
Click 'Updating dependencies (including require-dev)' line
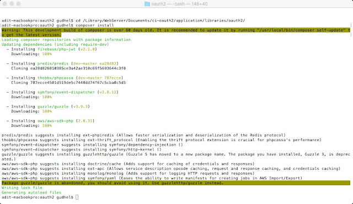pos(55,45)
